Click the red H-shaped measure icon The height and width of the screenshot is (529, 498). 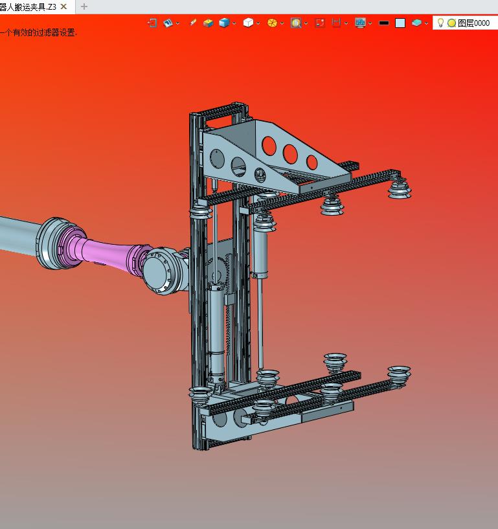(336, 23)
